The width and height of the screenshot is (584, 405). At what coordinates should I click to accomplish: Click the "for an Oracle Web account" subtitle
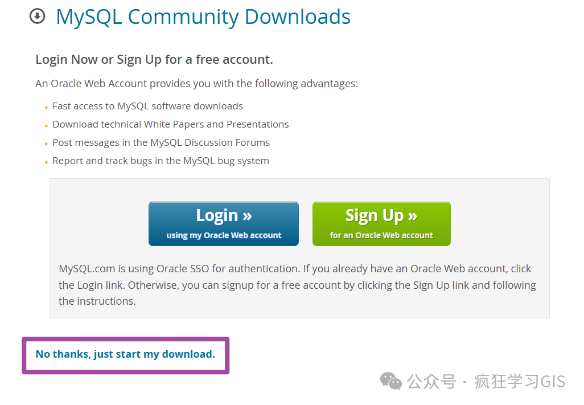[x=381, y=235]
